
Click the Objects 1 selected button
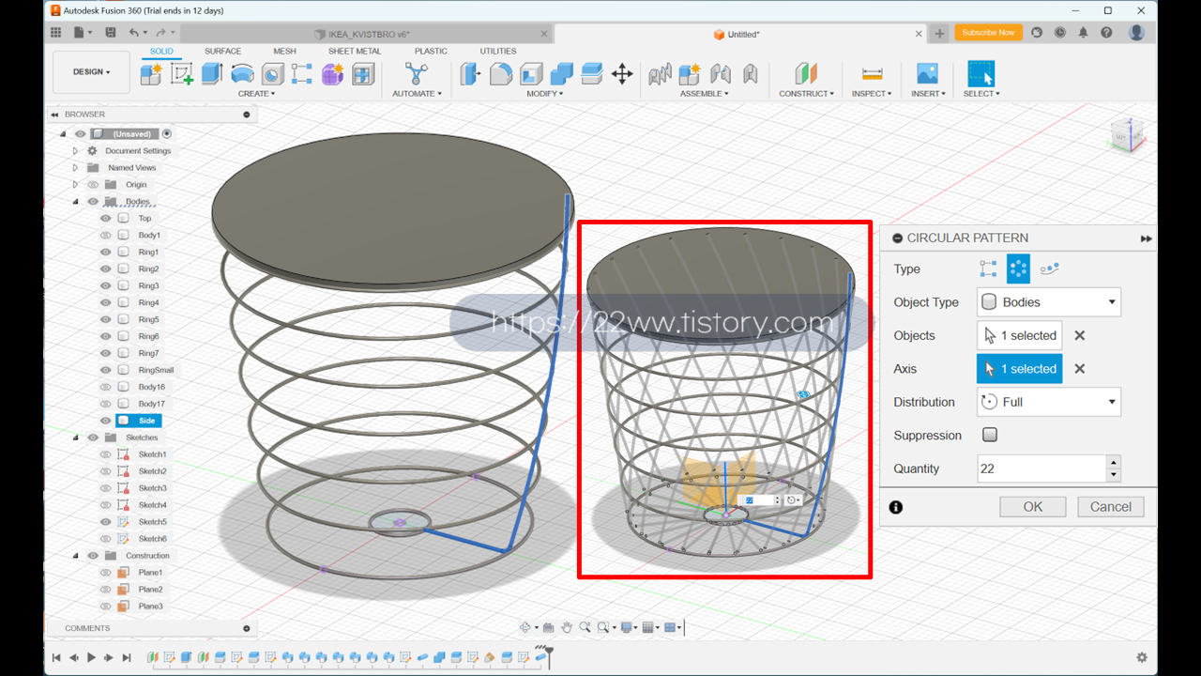pyautogui.click(x=1020, y=335)
